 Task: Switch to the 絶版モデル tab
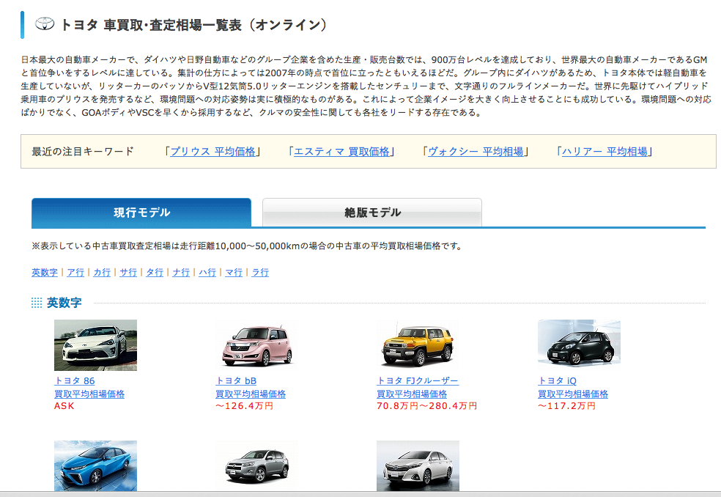pyautogui.click(x=372, y=213)
